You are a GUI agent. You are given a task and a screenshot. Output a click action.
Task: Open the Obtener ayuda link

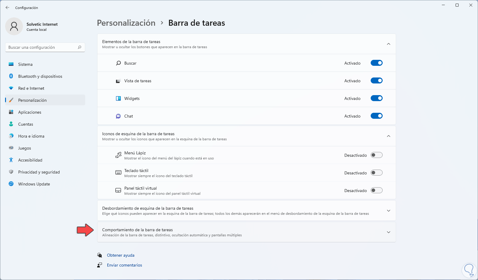(x=120, y=255)
